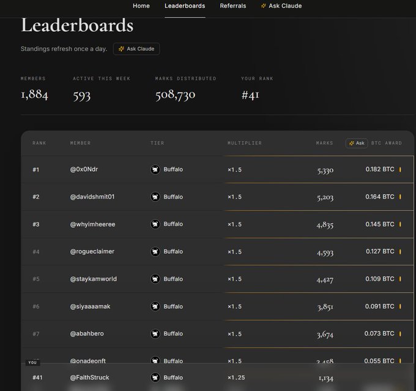Click the Leaderboards page heading

click(77, 26)
